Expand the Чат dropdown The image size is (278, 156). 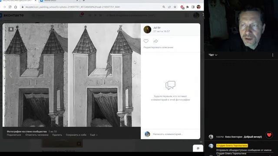pos(213,55)
